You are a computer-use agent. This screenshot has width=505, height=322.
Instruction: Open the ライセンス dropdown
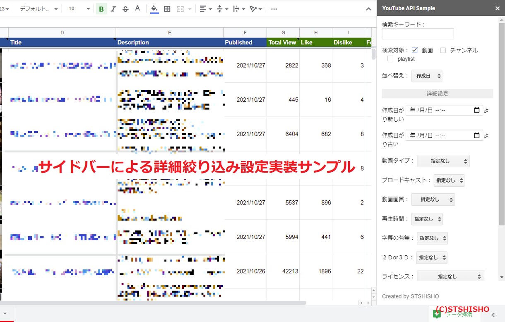click(450, 276)
